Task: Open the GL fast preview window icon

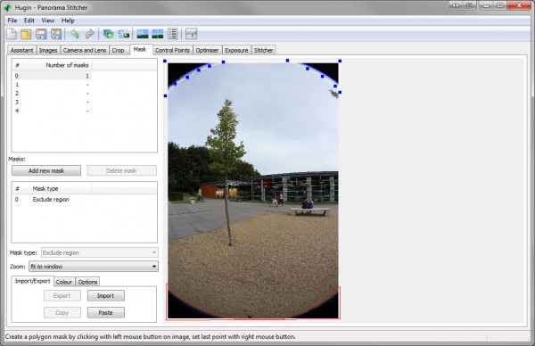Action: point(143,34)
